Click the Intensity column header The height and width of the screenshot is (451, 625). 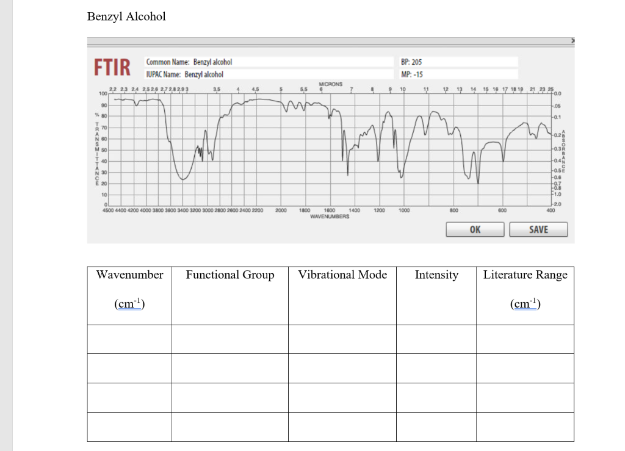pos(436,275)
